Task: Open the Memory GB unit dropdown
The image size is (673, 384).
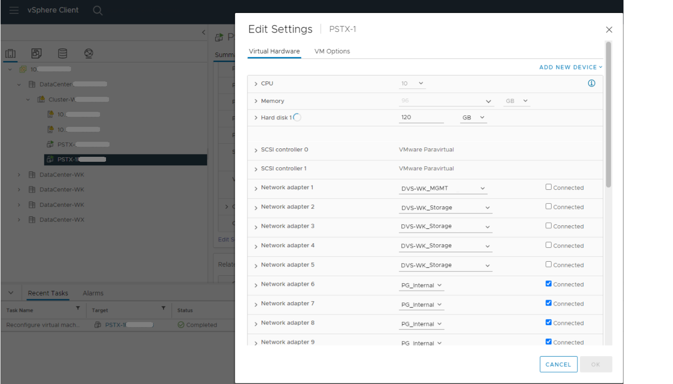Action: [516, 100]
